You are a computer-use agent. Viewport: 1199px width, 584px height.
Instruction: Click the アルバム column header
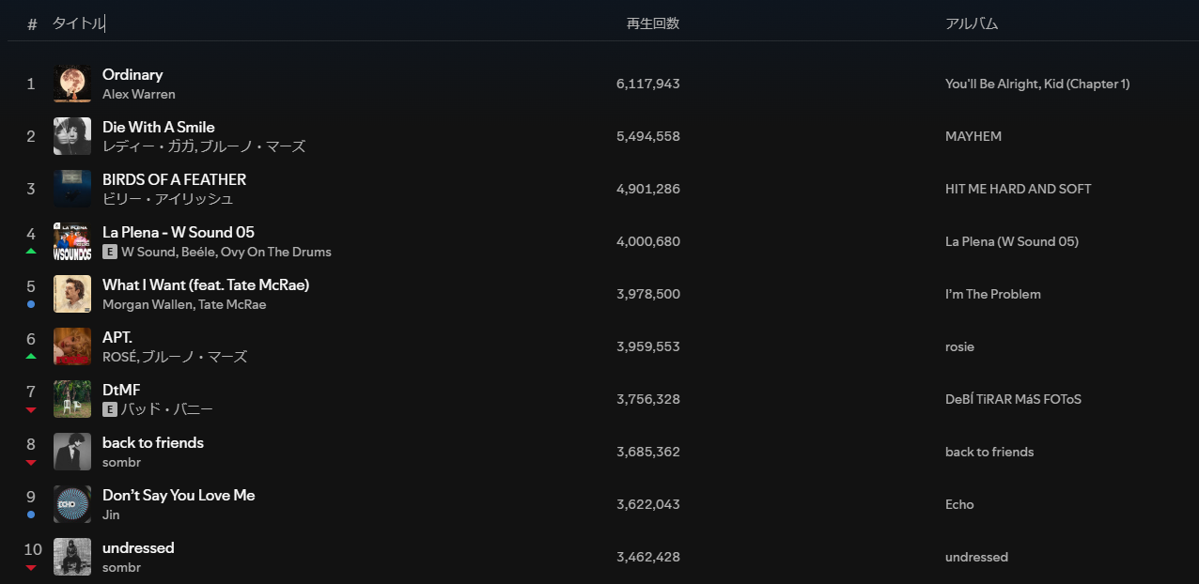[972, 23]
